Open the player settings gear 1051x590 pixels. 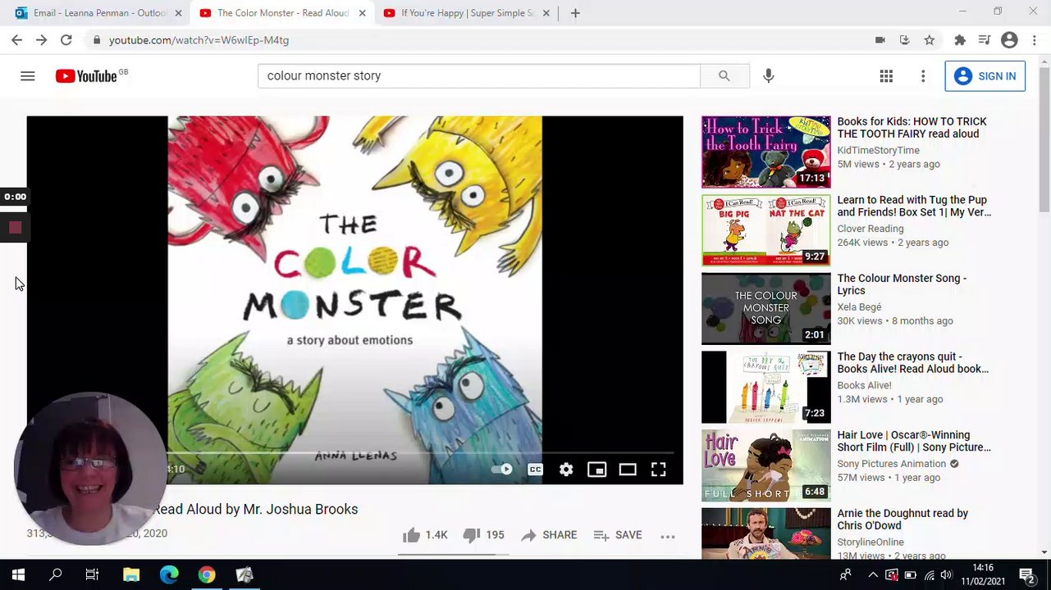tap(566, 470)
